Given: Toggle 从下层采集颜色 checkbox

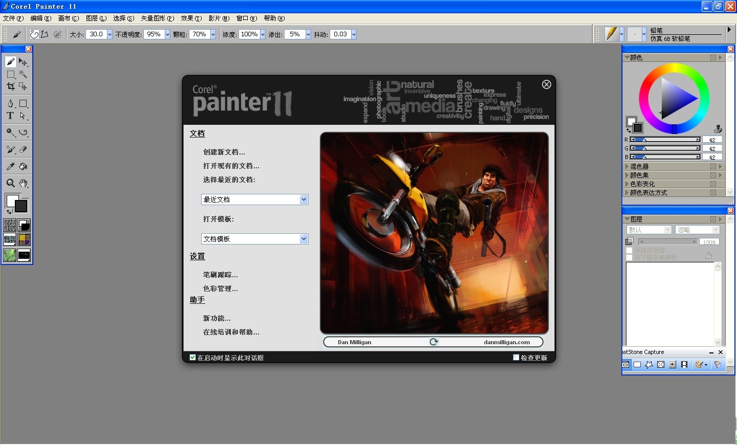Looking at the screenshot, I should click(x=630, y=257).
